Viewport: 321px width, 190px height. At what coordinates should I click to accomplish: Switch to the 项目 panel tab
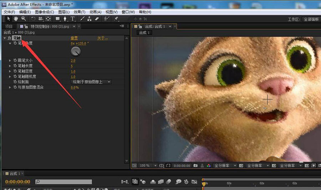coord(9,26)
